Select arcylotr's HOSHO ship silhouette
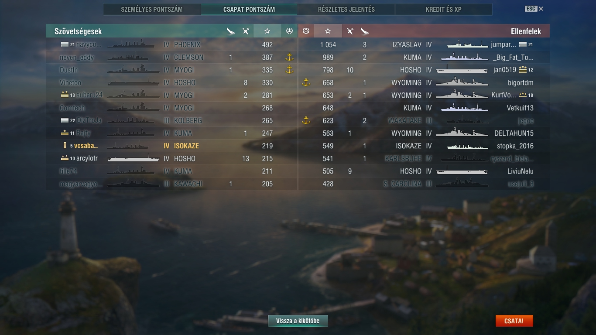 pyautogui.click(x=134, y=159)
